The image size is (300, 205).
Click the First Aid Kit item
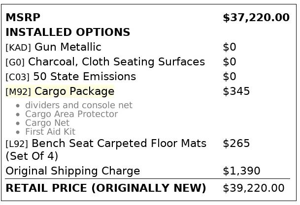point(50,132)
